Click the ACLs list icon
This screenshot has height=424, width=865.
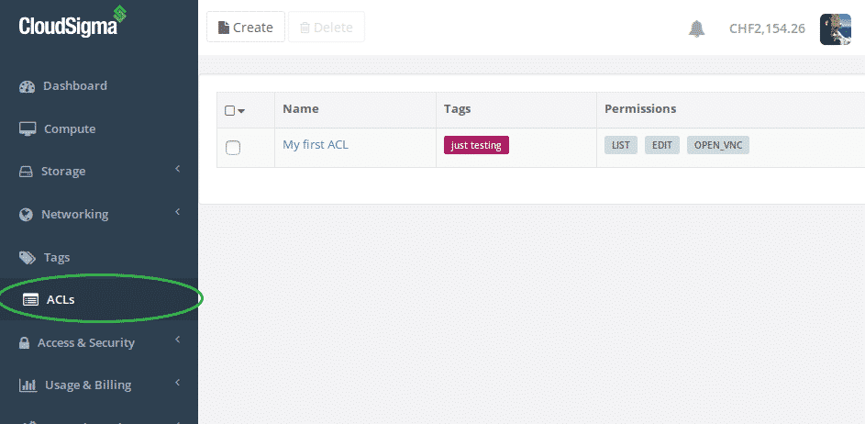click(x=30, y=300)
